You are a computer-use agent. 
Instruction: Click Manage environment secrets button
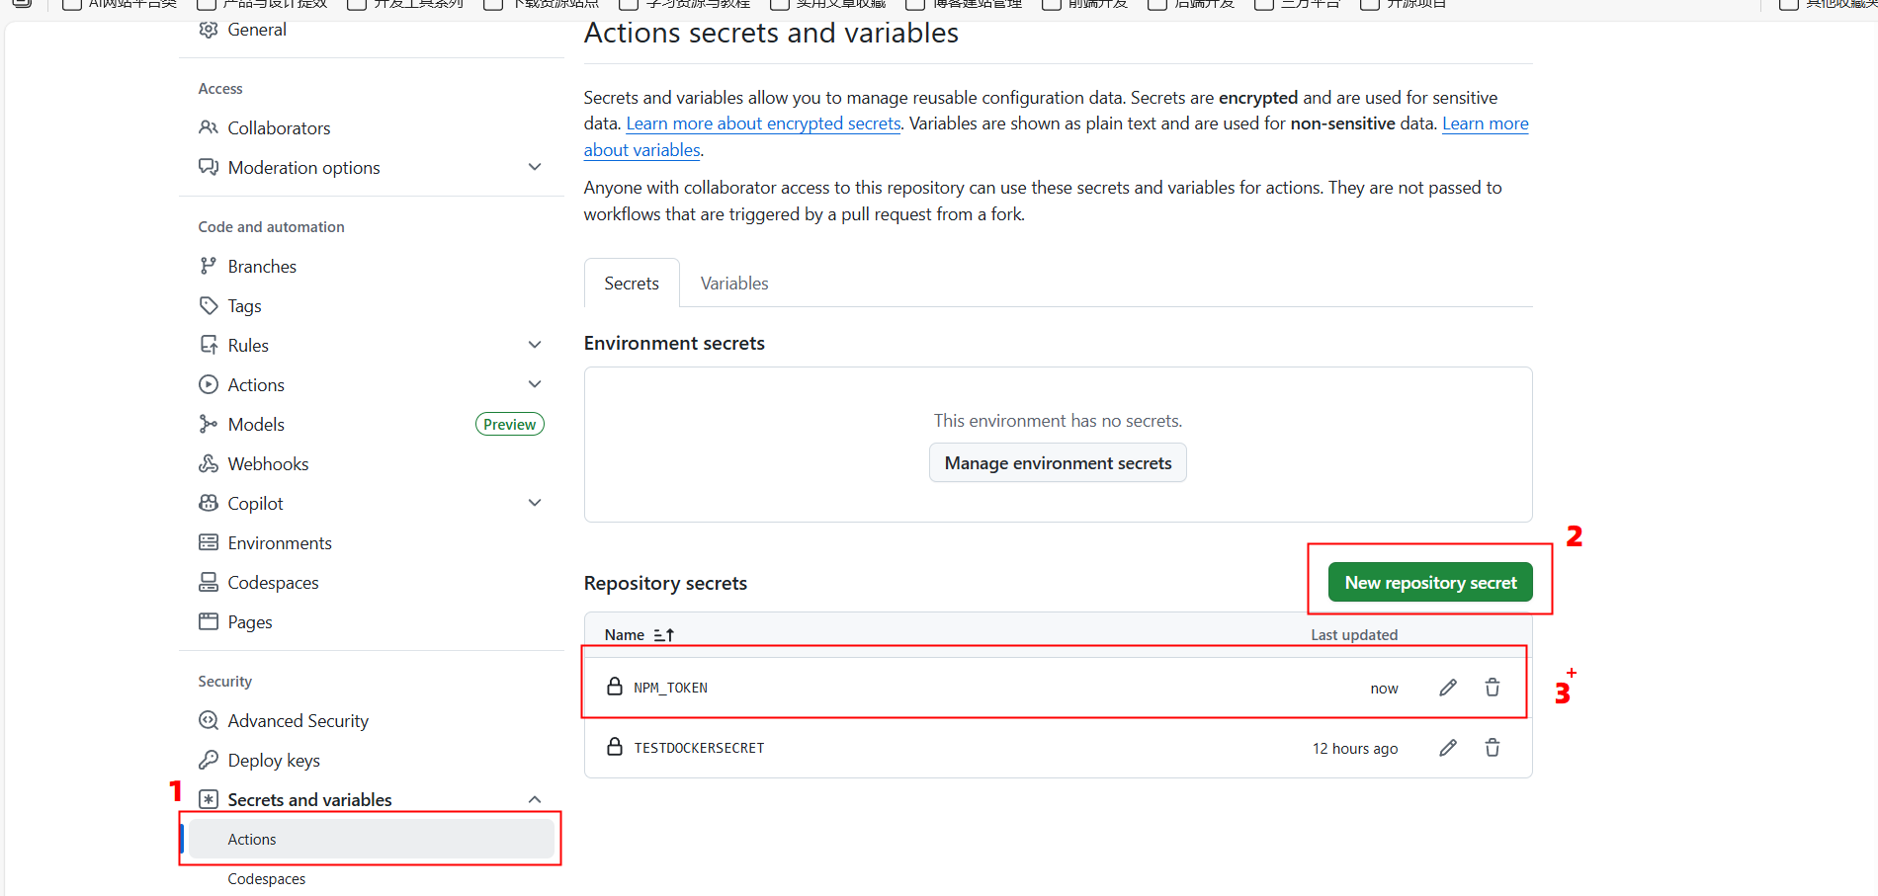pos(1058,463)
